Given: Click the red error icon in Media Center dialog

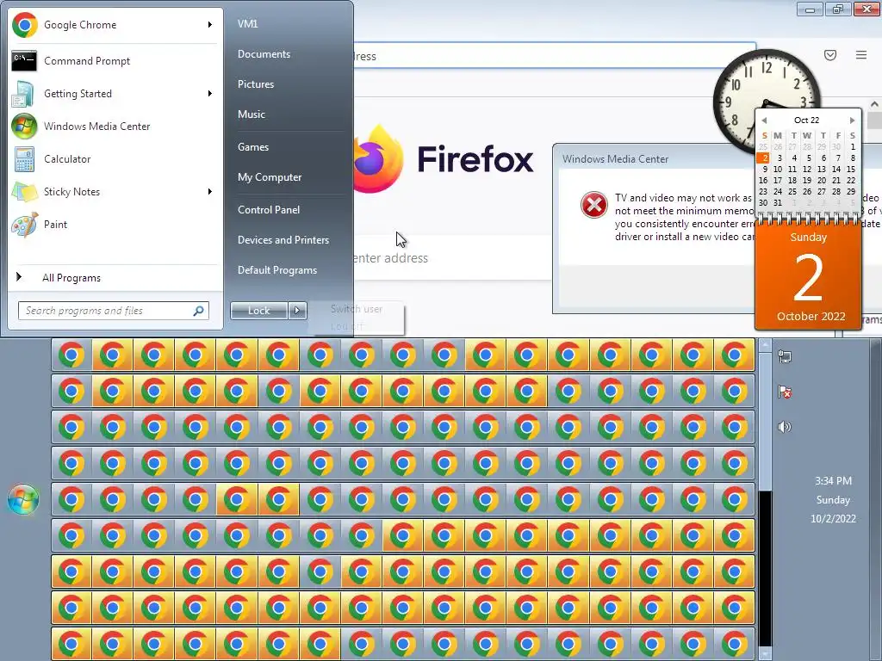Looking at the screenshot, I should pos(594,205).
